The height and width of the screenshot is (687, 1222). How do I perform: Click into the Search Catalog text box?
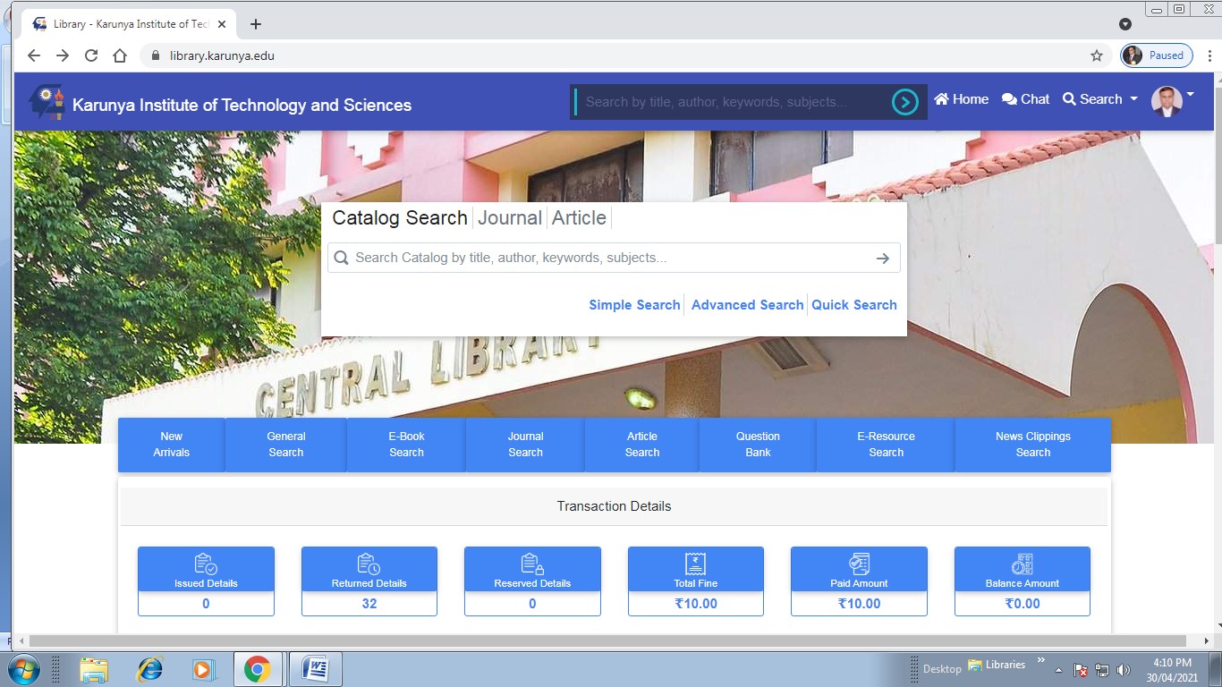point(613,258)
